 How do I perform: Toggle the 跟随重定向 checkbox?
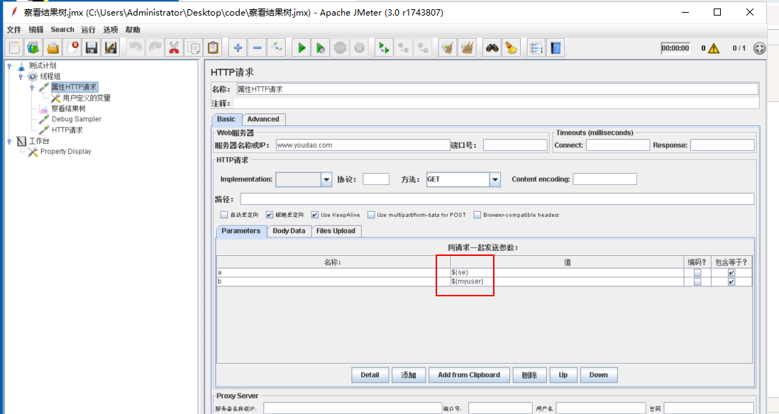[270, 215]
